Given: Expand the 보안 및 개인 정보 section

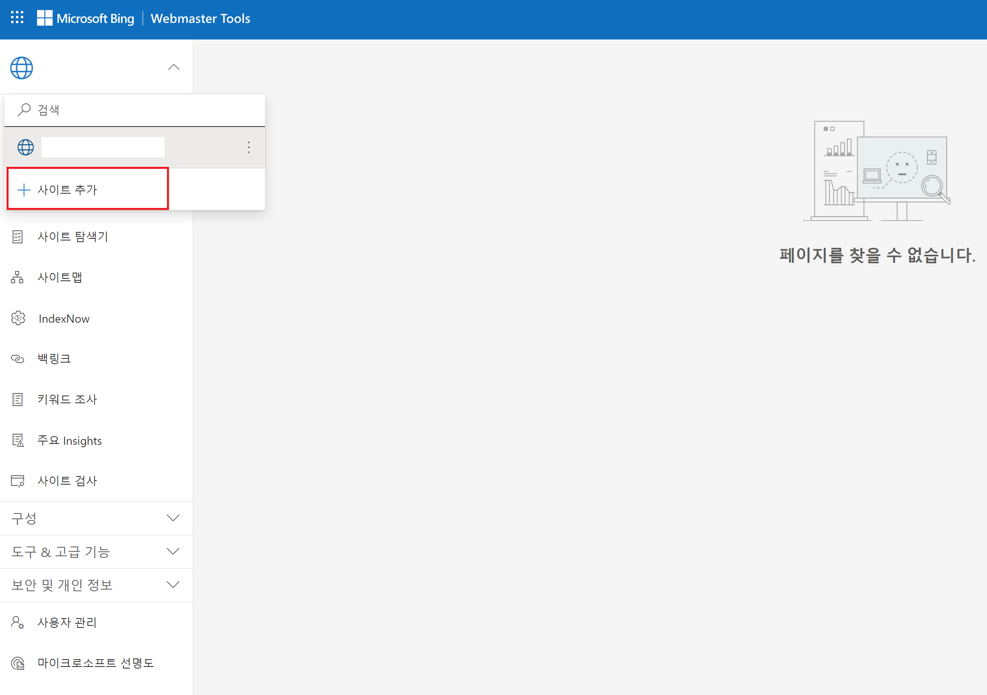Looking at the screenshot, I should tap(173, 585).
